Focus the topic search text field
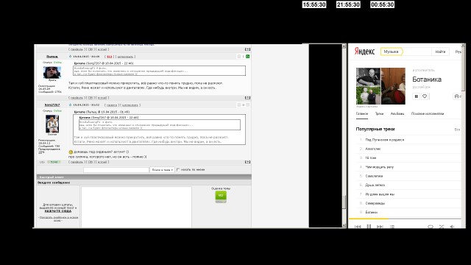This screenshot has height=265, width=471. (x=116, y=170)
